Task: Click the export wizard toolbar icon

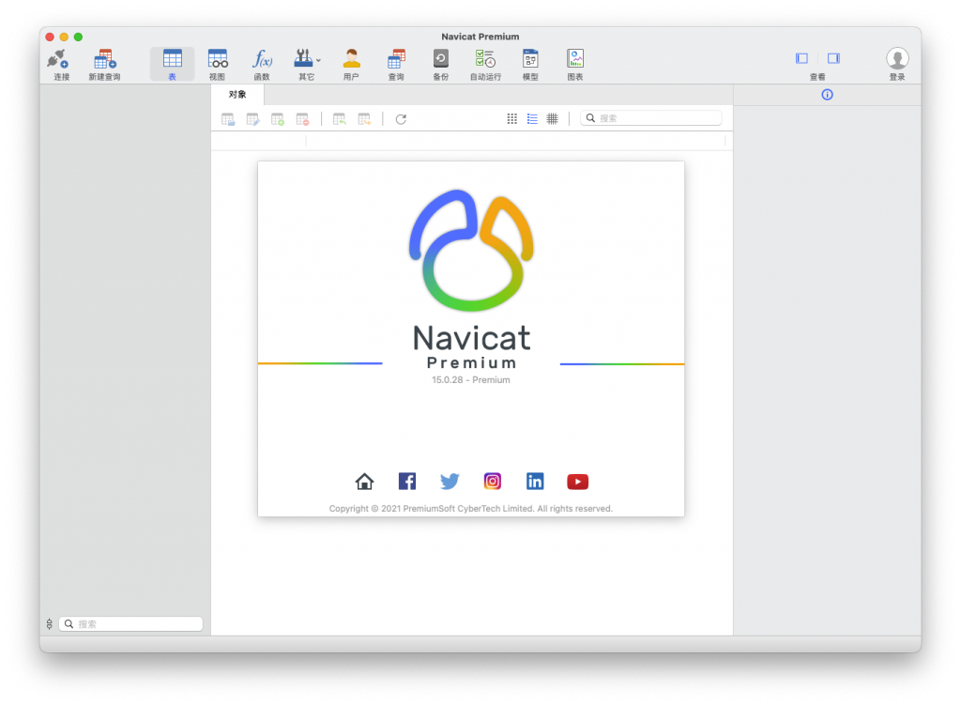Action: (x=364, y=119)
